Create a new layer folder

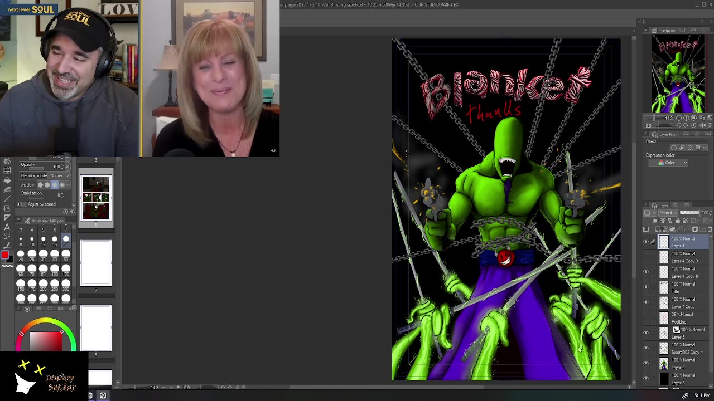tap(673, 229)
